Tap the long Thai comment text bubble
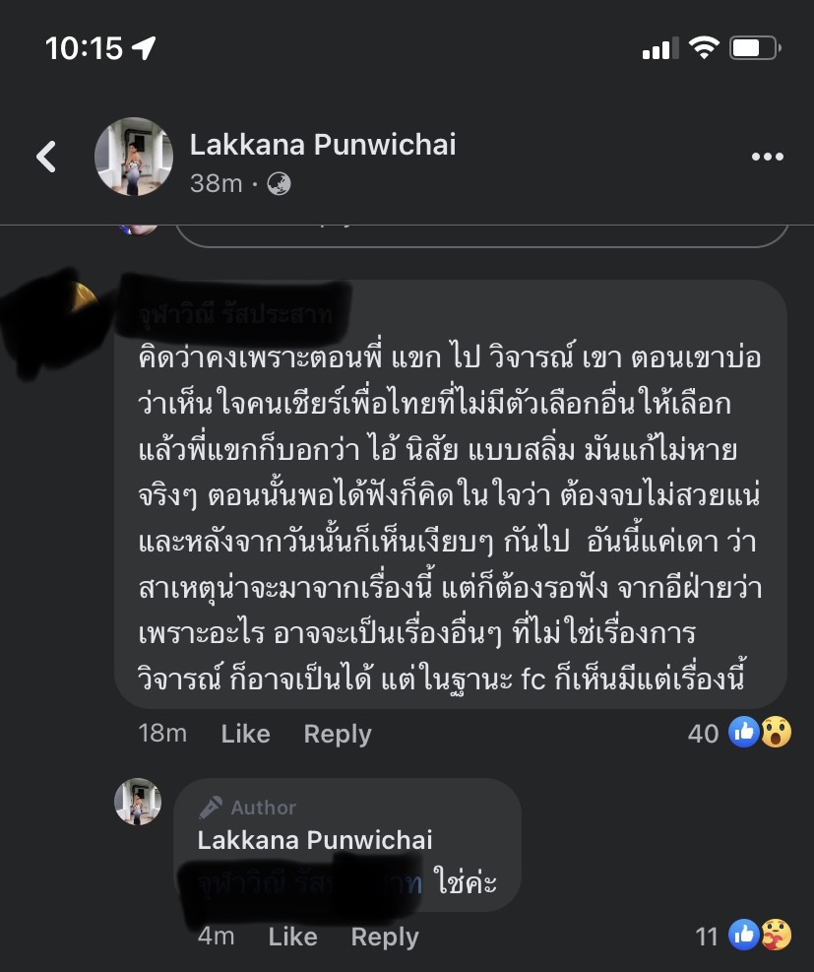Image resolution: width=814 pixels, height=972 pixels. [x=451, y=494]
